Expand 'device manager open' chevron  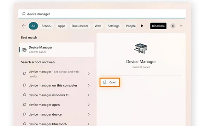[x=89, y=105]
